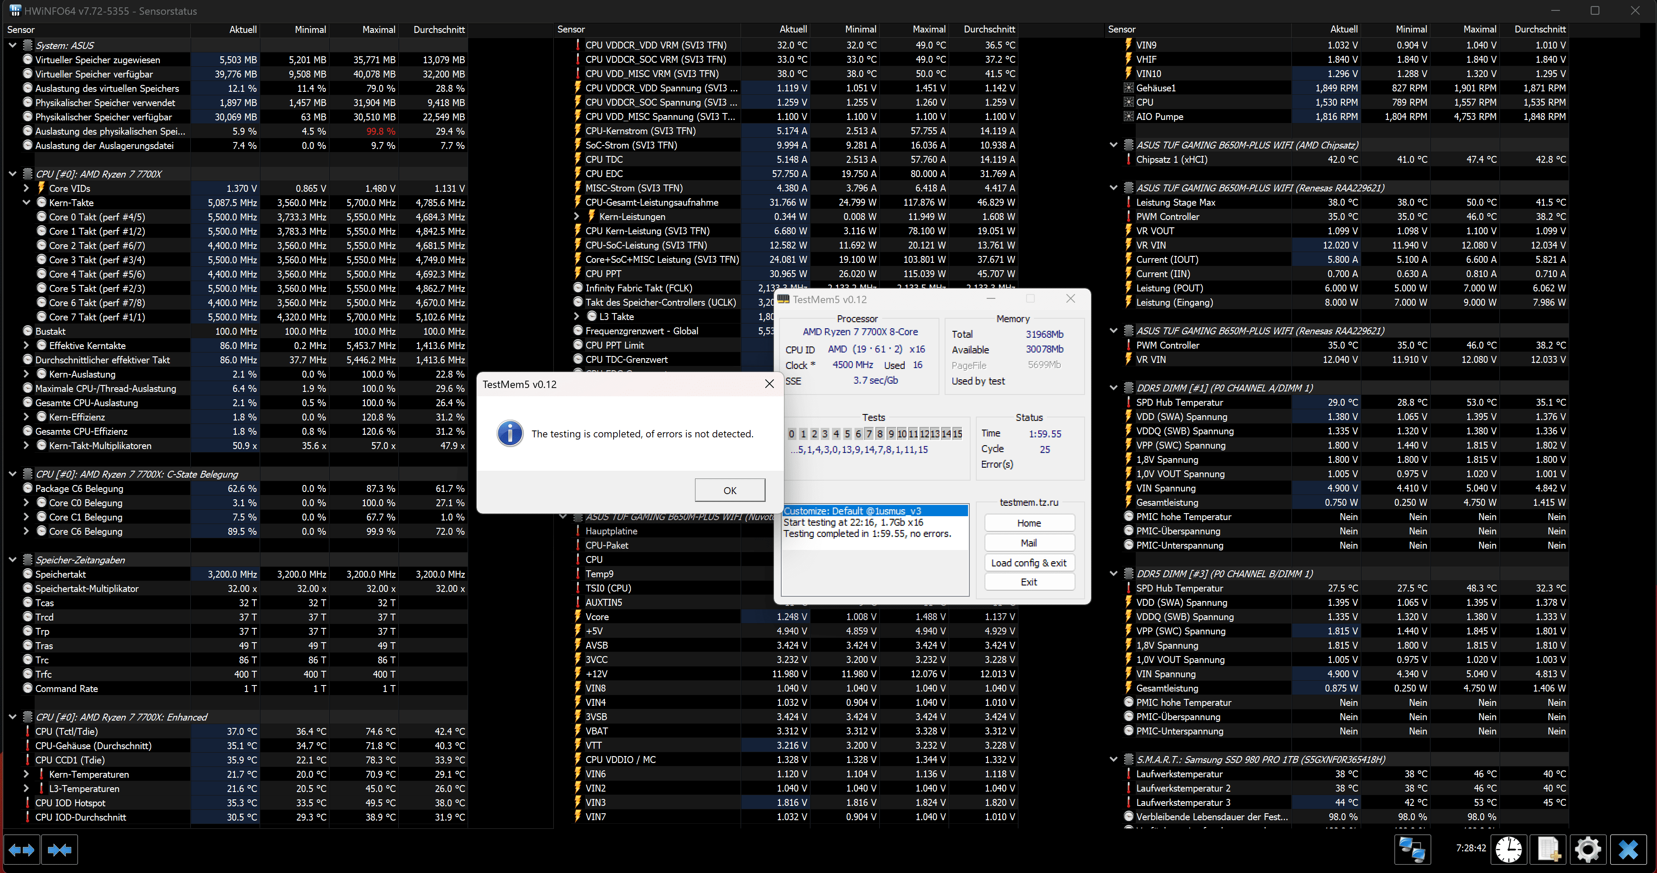Click the Mail button in TestMem5

pyautogui.click(x=1029, y=543)
